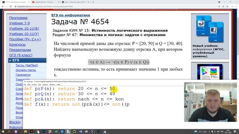Open File Explorer from taskbar
Screen dimensions: 239x134
[25, 131]
